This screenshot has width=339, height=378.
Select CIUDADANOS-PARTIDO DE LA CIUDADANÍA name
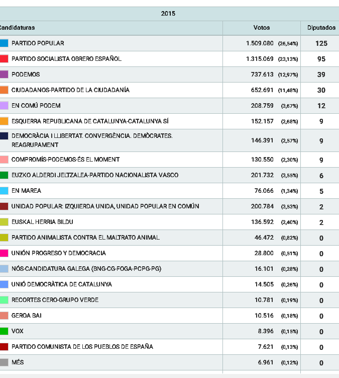(70, 90)
